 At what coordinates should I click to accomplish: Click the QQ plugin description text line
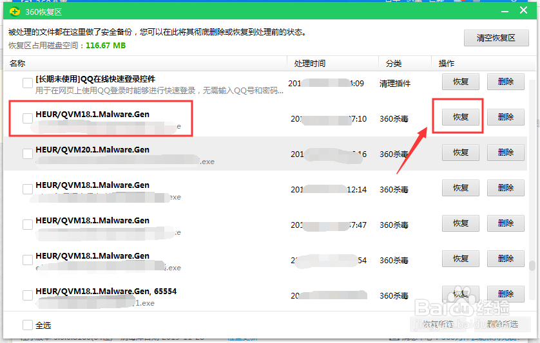pyautogui.click(x=159, y=91)
